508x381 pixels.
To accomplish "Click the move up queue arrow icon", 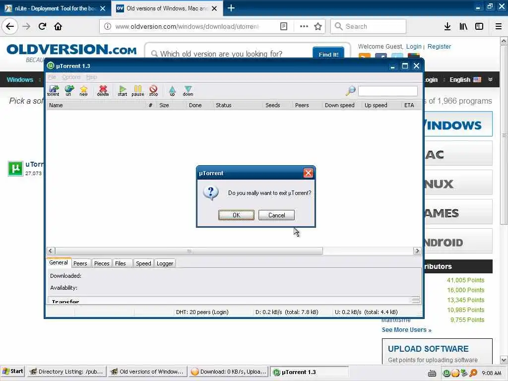I will coord(172,91).
